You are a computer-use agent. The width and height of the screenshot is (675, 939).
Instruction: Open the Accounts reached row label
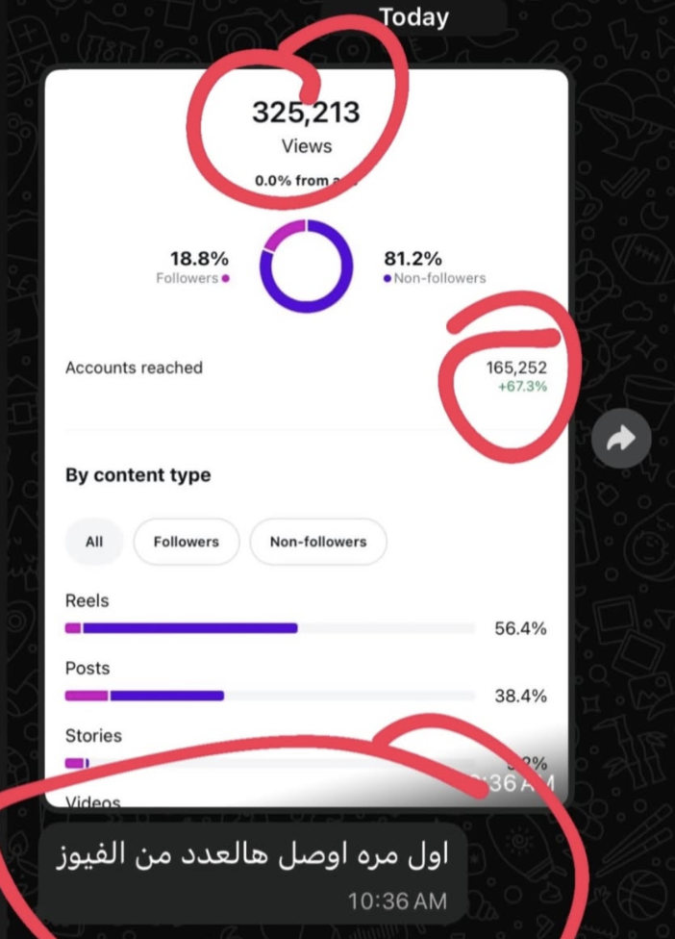pos(134,368)
